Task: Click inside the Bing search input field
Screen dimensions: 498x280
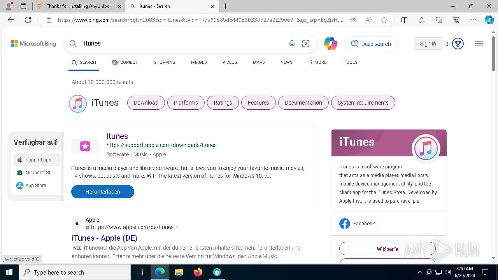Action: pos(183,44)
